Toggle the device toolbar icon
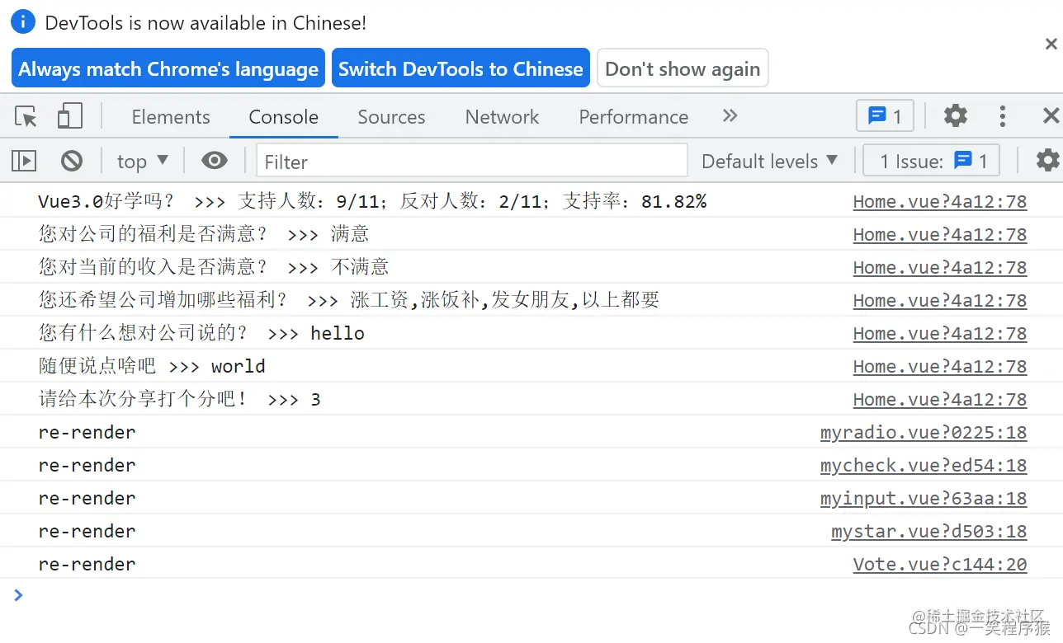This screenshot has height=643, width=1063. [69, 116]
